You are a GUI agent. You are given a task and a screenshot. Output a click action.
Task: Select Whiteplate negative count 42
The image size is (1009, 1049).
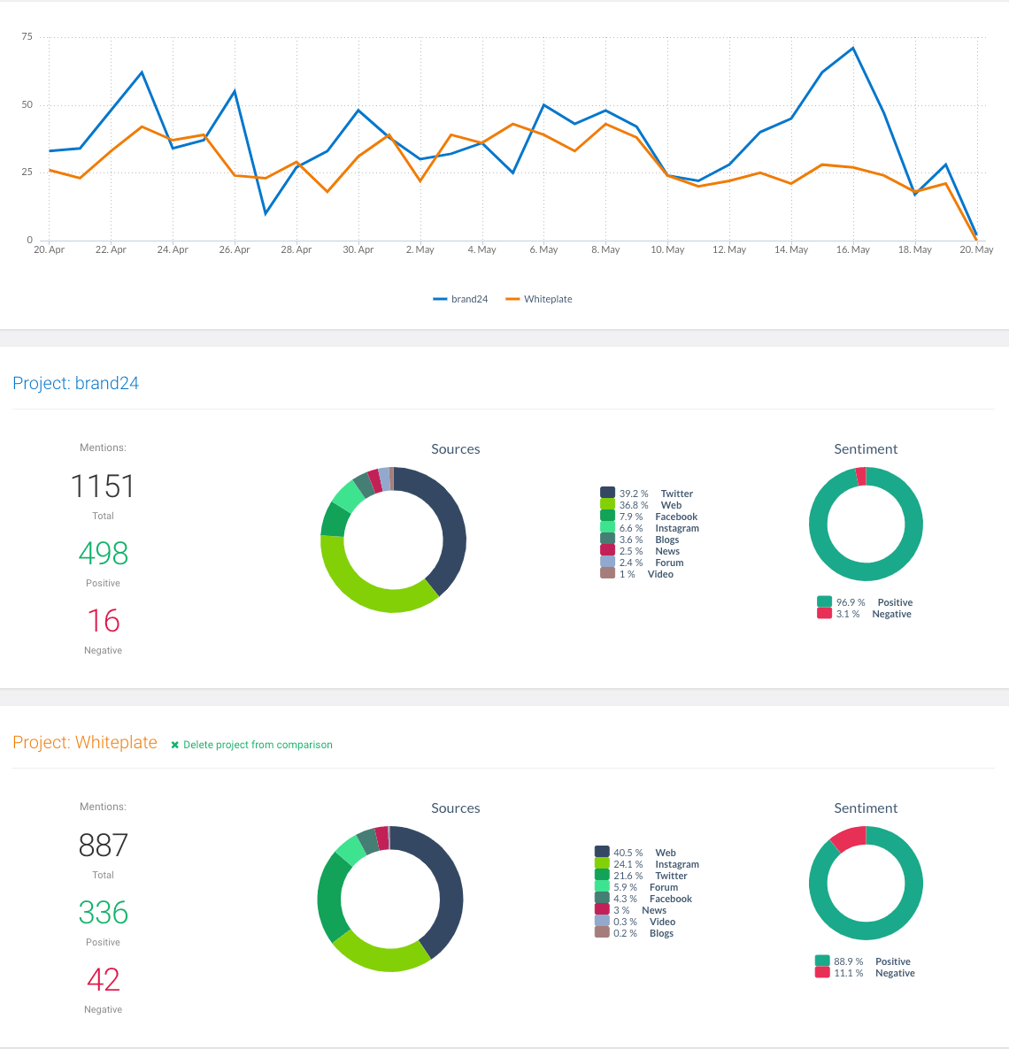[103, 980]
